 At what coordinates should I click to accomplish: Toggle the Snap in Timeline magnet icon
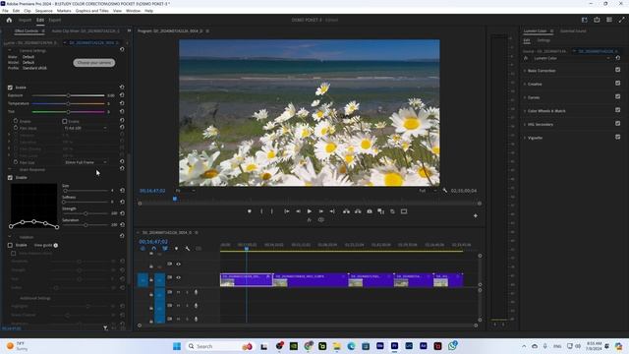tap(153, 249)
